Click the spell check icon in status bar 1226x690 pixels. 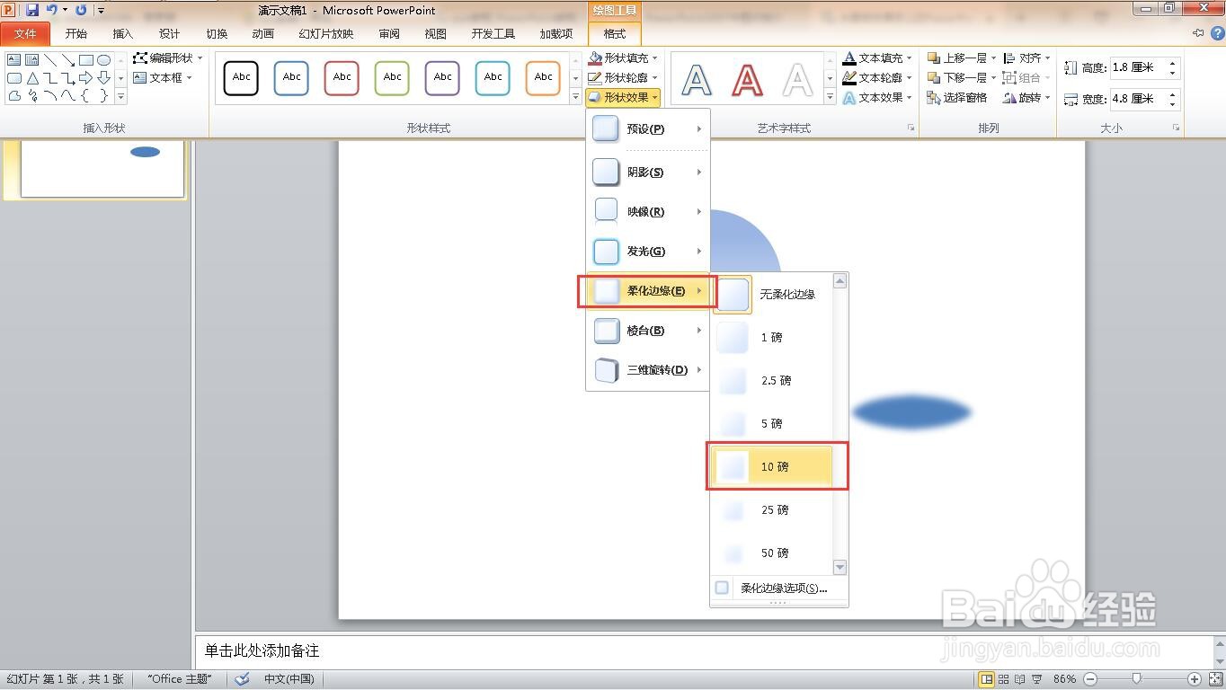point(242,679)
